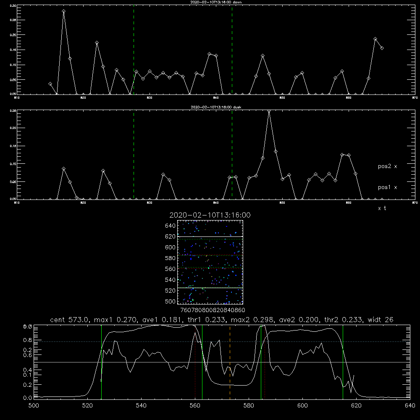420x420 pixels.
Task: Click the left green dashed line in dusk plot
Action: point(134,155)
